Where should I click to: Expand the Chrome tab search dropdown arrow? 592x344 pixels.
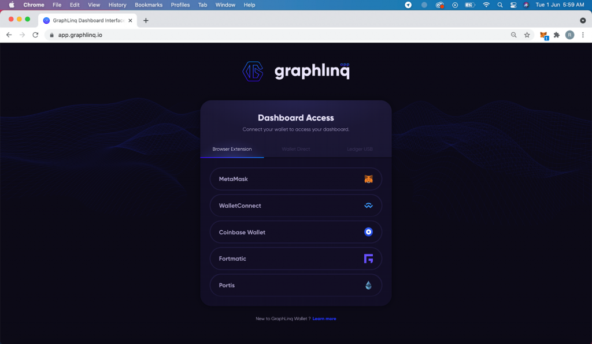coord(583,20)
